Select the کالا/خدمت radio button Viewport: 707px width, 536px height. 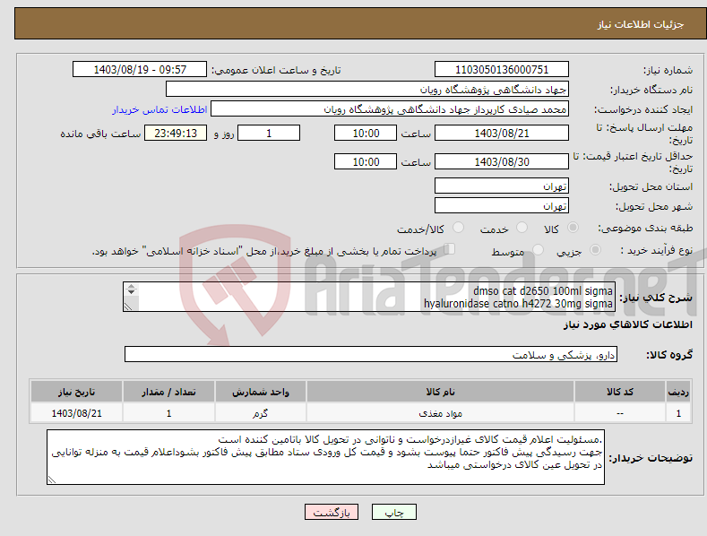pos(458,228)
